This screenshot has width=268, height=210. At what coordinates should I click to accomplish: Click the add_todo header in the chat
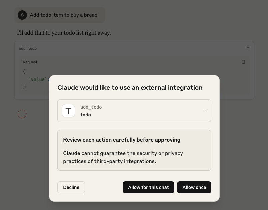(28, 48)
